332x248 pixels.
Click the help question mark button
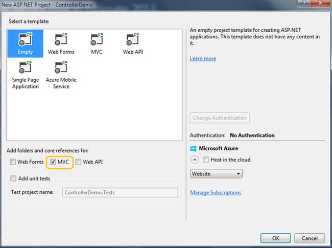pos(304,3)
